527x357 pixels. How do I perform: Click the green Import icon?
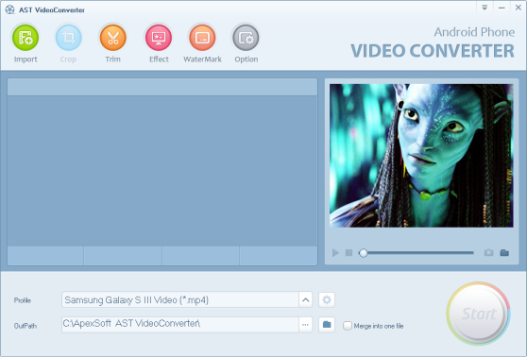25,38
